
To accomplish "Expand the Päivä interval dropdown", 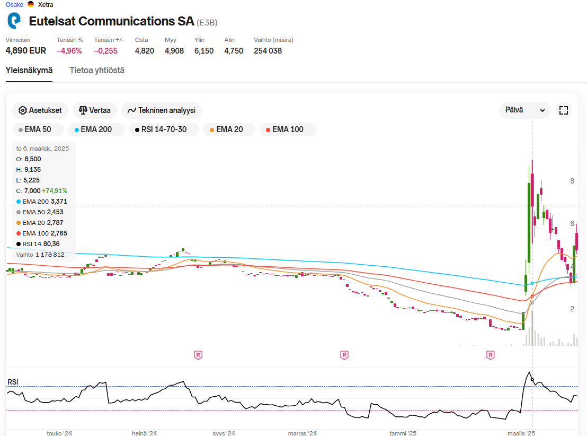I will tap(525, 110).
